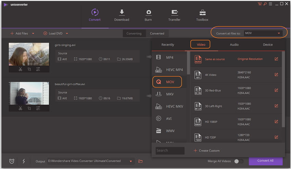Image resolution: width=291 pixels, height=169 pixels.
Task: Click the beautiful-girl-coffee.avi file name
Action: (70, 84)
